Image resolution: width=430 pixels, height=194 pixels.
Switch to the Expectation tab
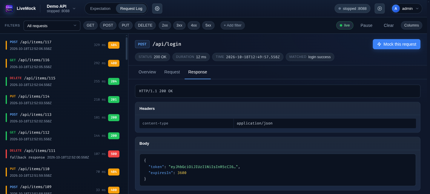100,8
